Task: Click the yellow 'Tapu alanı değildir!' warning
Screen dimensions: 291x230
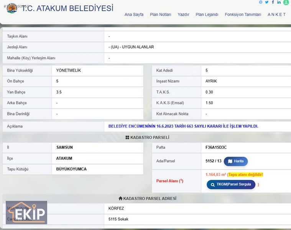Action: pos(245,174)
